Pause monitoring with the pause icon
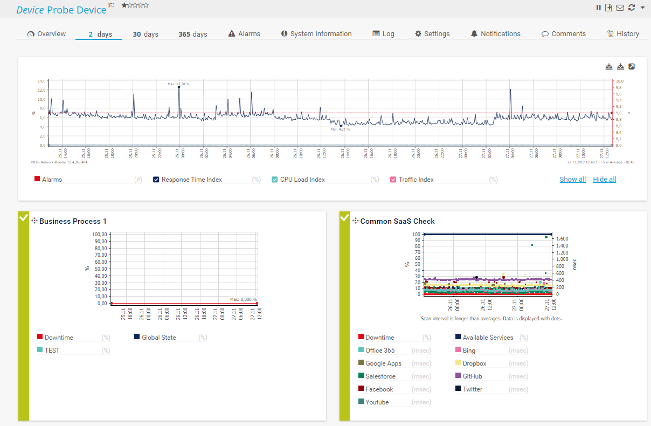The width and height of the screenshot is (651, 426). (598, 8)
